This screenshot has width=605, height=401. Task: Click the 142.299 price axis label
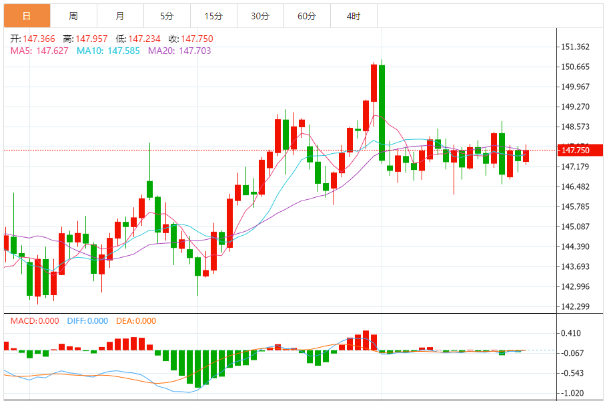click(x=575, y=306)
